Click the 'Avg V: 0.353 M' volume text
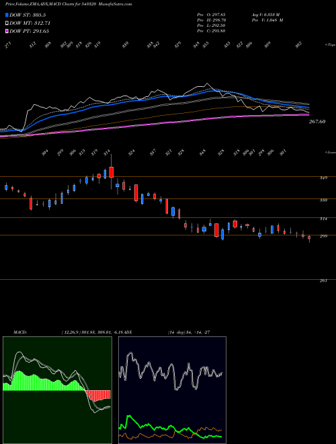The width and height of the screenshot is (336, 444). (265, 15)
